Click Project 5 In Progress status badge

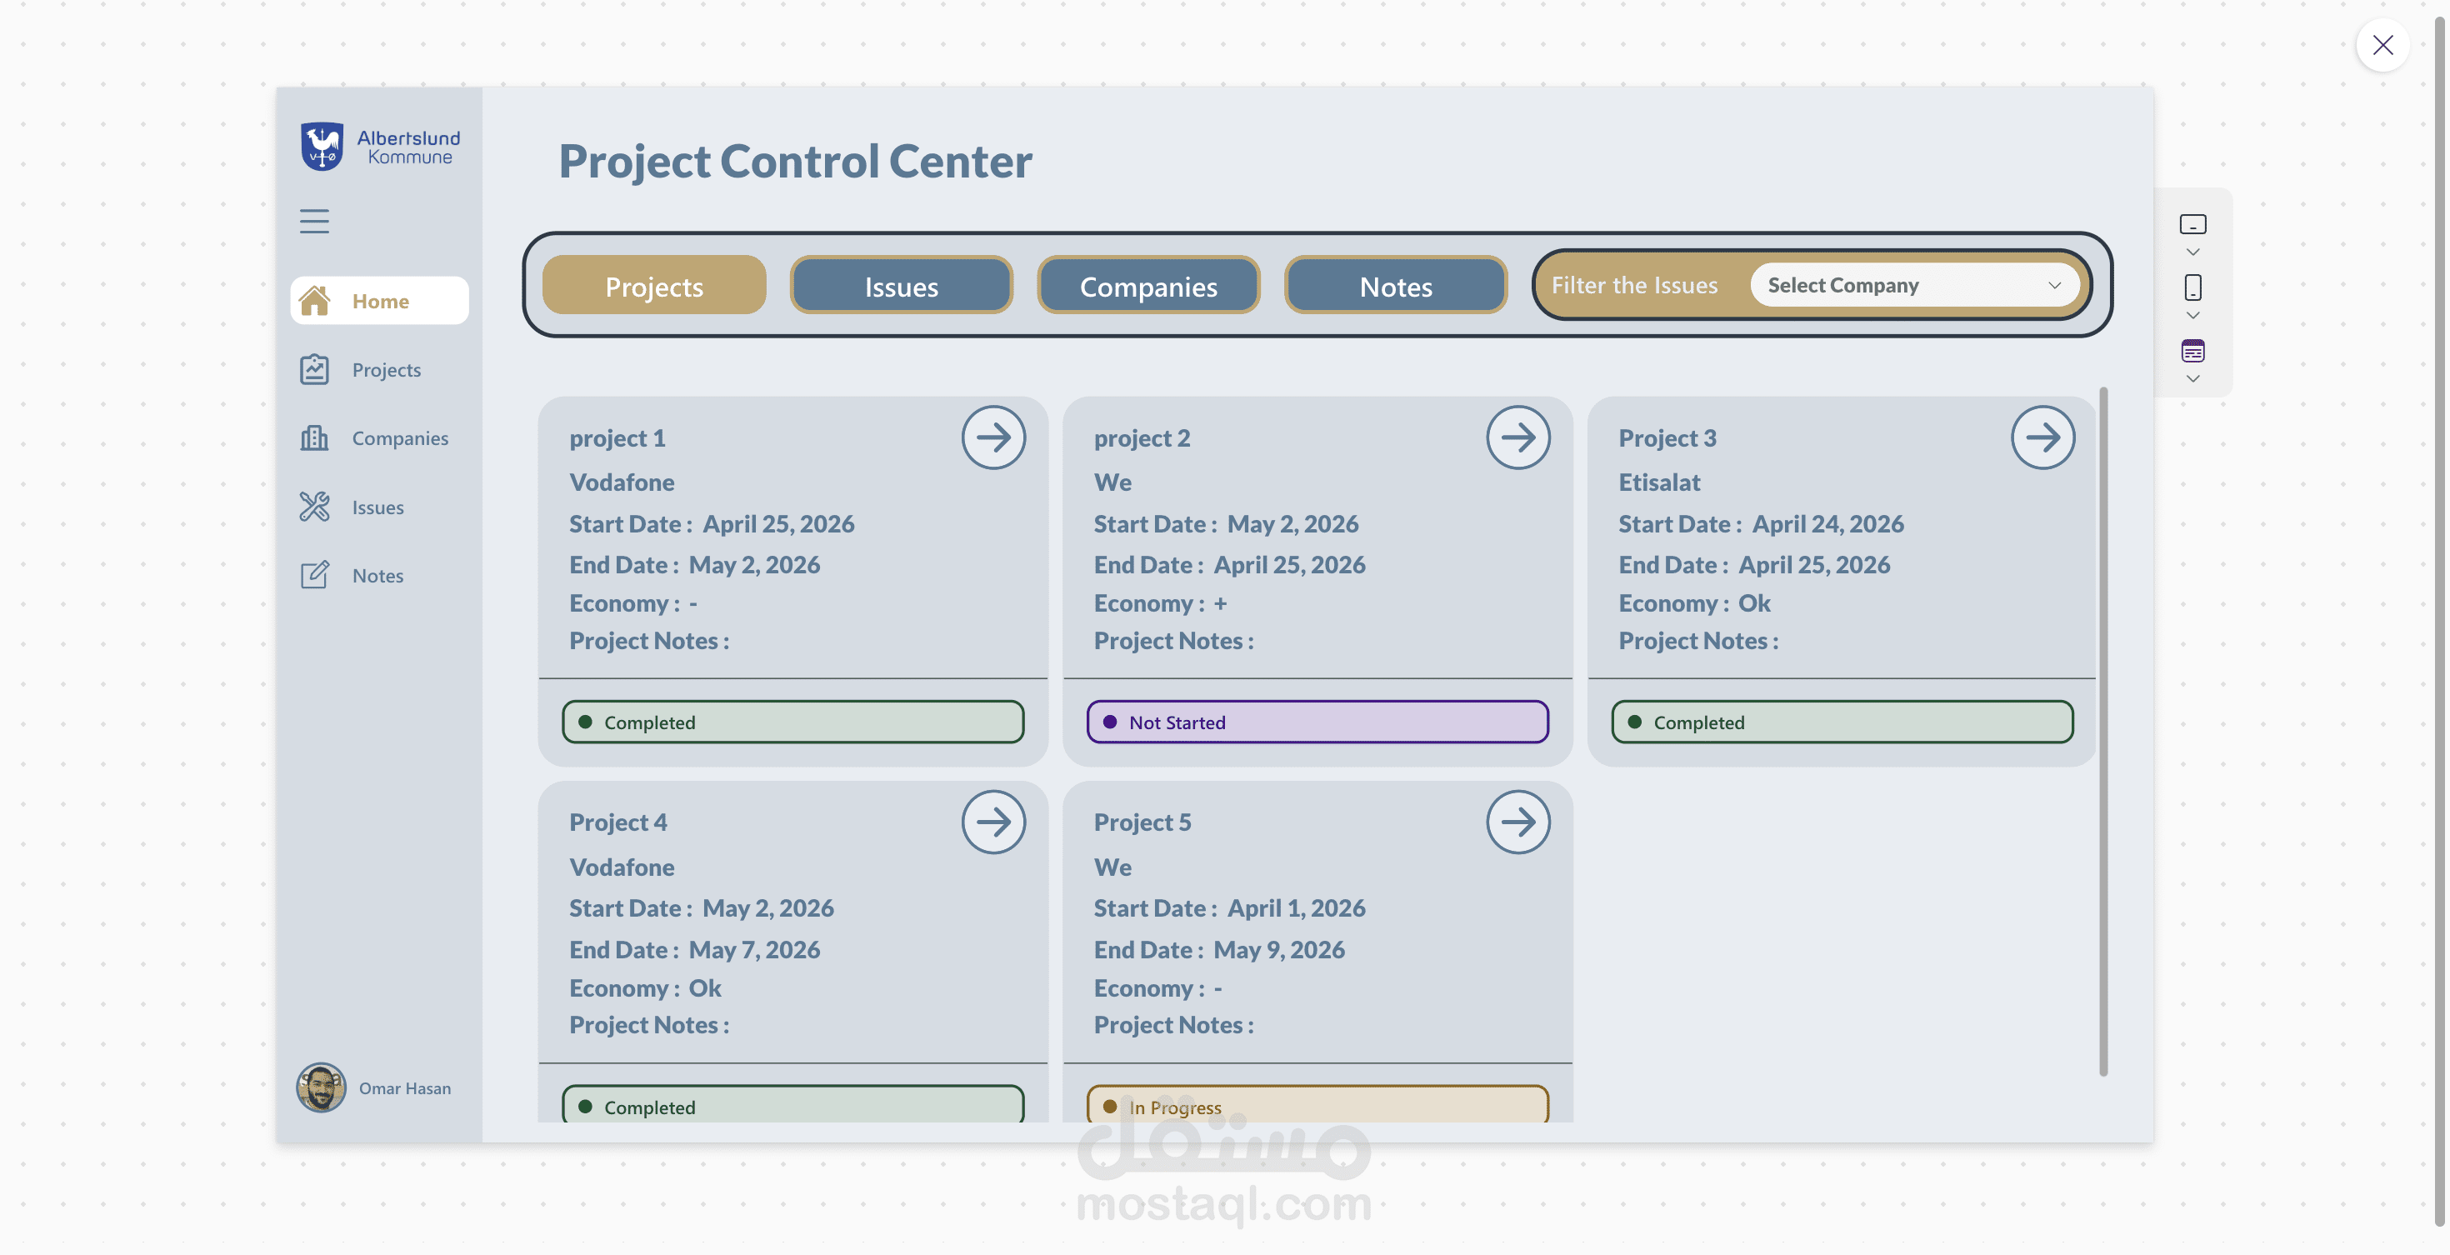(x=1317, y=1105)
